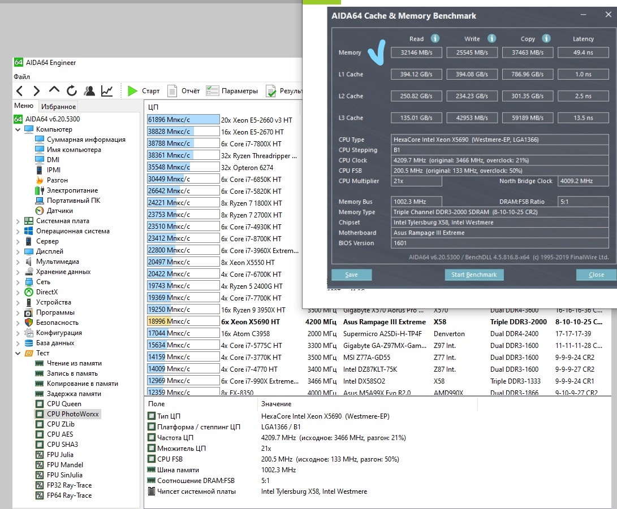This screenshot has width=617, height=509.
Task: Select the Тип ЦП field row
Action: 267,416
